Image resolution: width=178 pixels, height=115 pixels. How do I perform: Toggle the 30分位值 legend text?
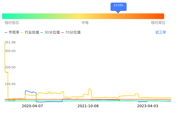(x=52, y=33)
